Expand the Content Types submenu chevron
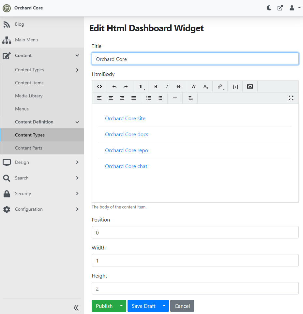Viewport: 303px width, 314px height. (x=77, y=70)
